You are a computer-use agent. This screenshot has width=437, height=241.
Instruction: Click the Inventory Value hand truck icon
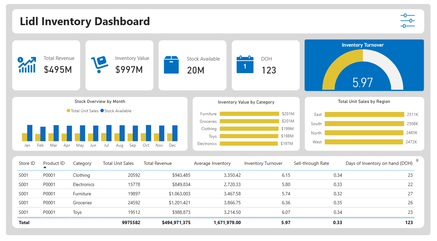point(100,65)
